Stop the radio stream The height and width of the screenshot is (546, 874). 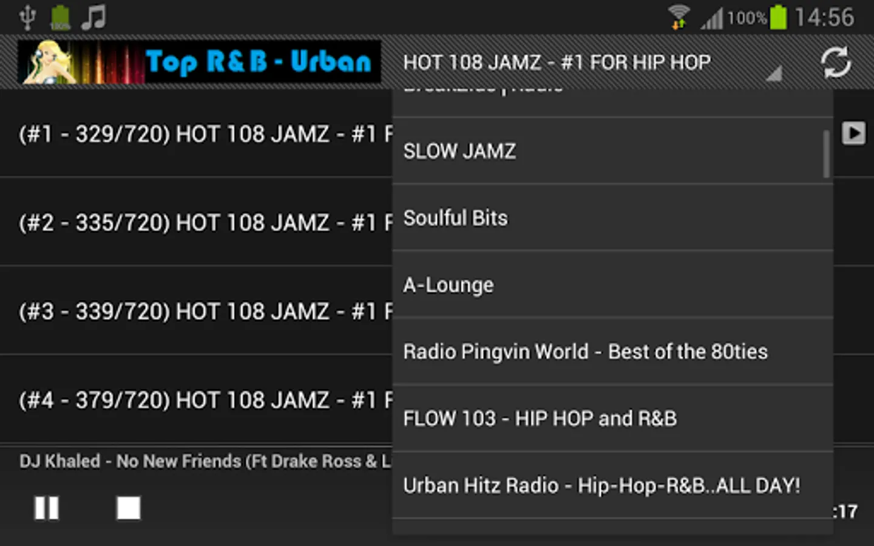point(128,508)
